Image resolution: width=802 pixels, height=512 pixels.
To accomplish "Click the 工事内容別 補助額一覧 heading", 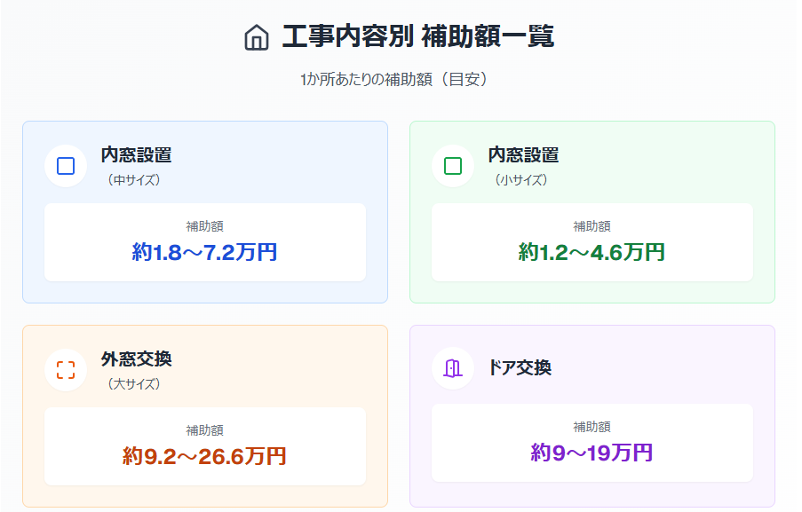I will coord(417,37).
